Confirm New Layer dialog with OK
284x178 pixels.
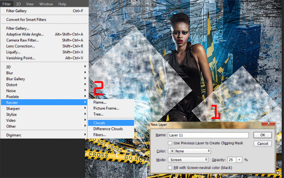(x=262, y=135)
